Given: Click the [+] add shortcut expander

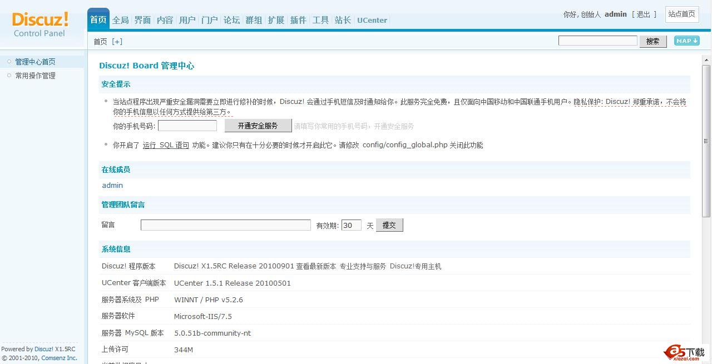Looking at the screenshot, I should click(x=117, y=42).
